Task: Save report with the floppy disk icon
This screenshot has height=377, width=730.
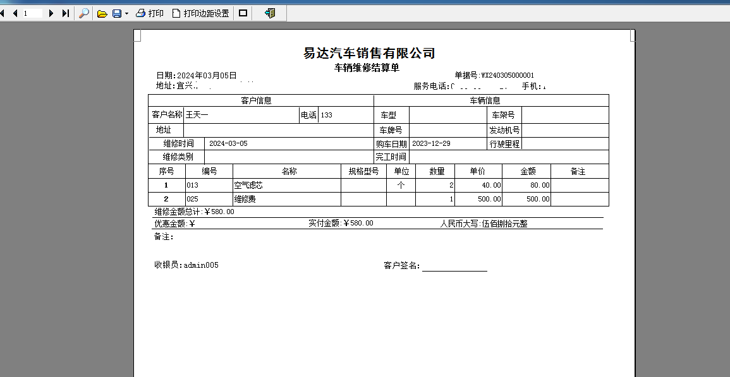Action: 117,13
